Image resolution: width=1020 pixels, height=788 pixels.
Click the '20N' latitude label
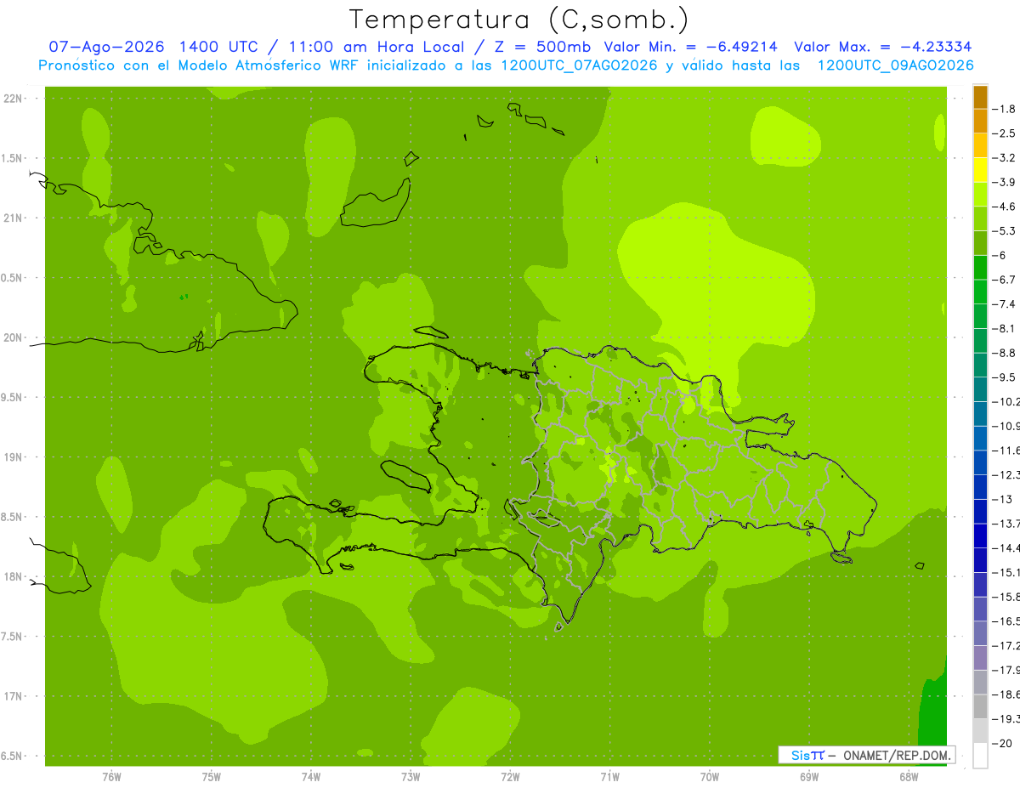coord(14,337)
